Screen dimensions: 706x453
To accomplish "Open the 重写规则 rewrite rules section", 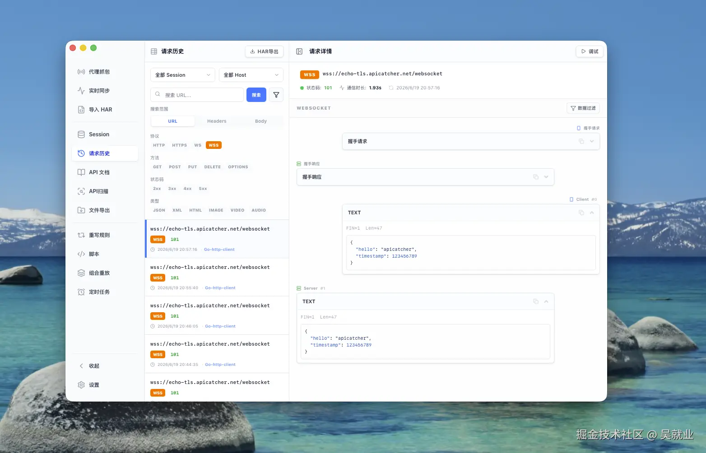I will (x=105, y=235).
